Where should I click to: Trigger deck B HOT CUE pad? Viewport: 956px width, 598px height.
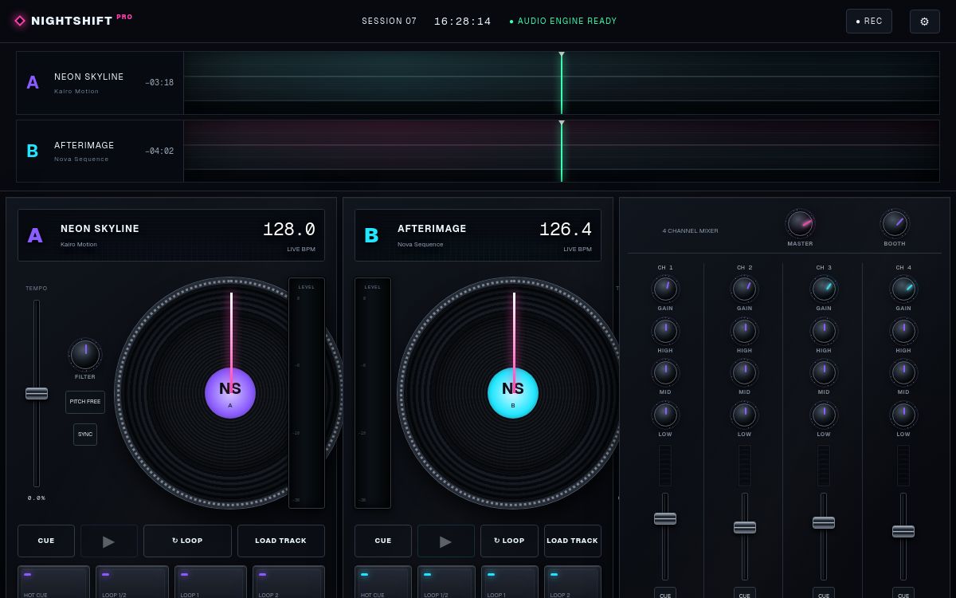[x=383, y=582]
